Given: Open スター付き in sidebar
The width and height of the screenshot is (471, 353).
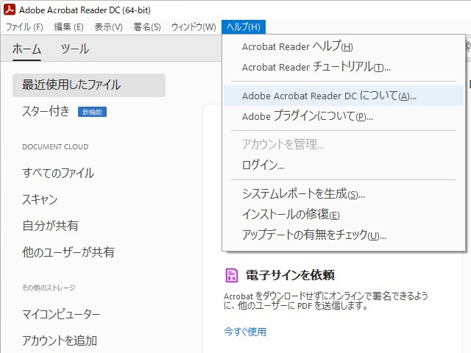Looking at the screenshot, I should click(x=46, y=111).
